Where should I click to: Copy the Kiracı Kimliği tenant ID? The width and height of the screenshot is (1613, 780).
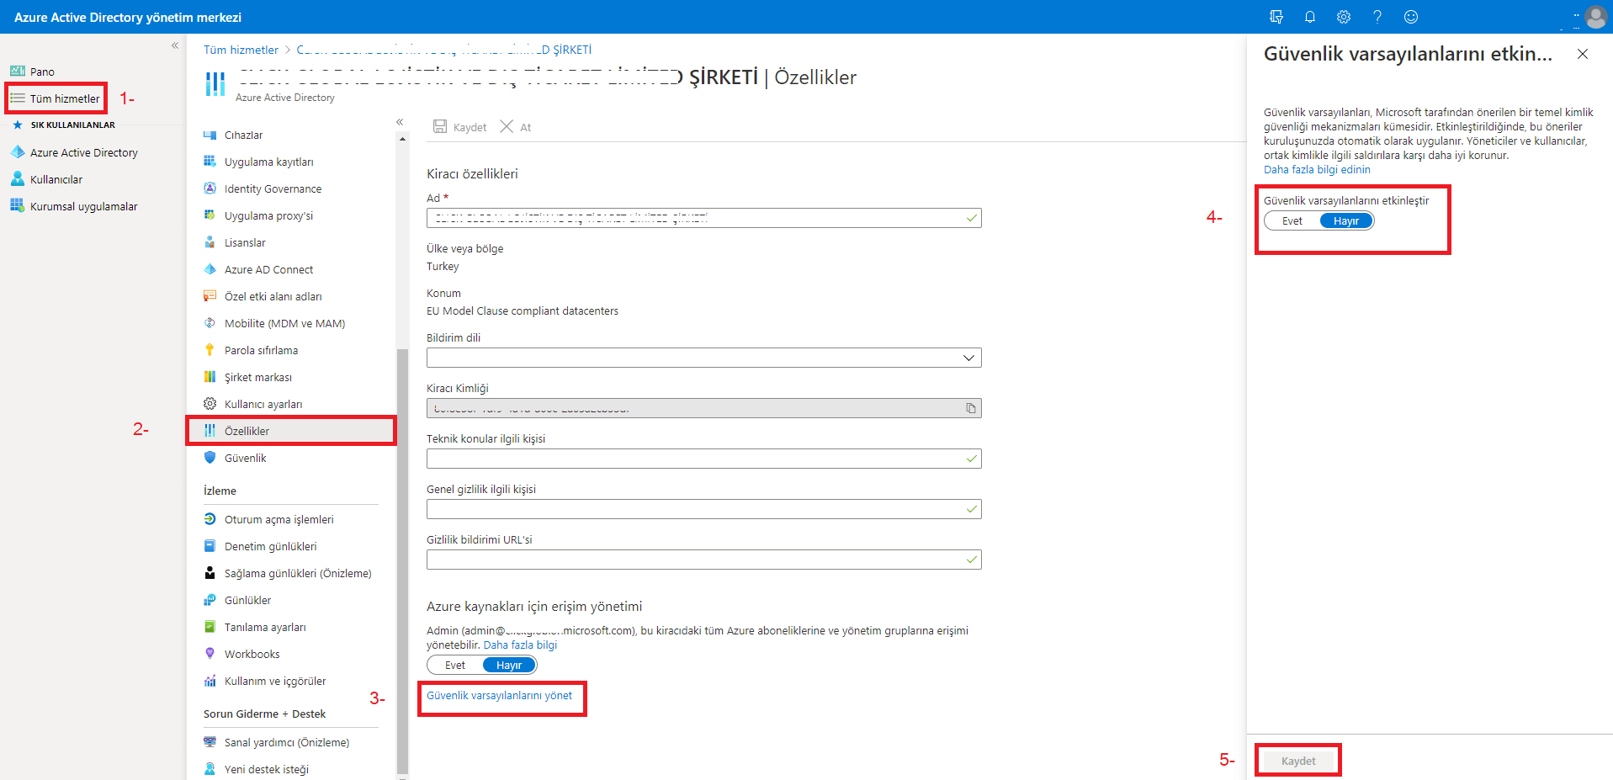point(971,408)
